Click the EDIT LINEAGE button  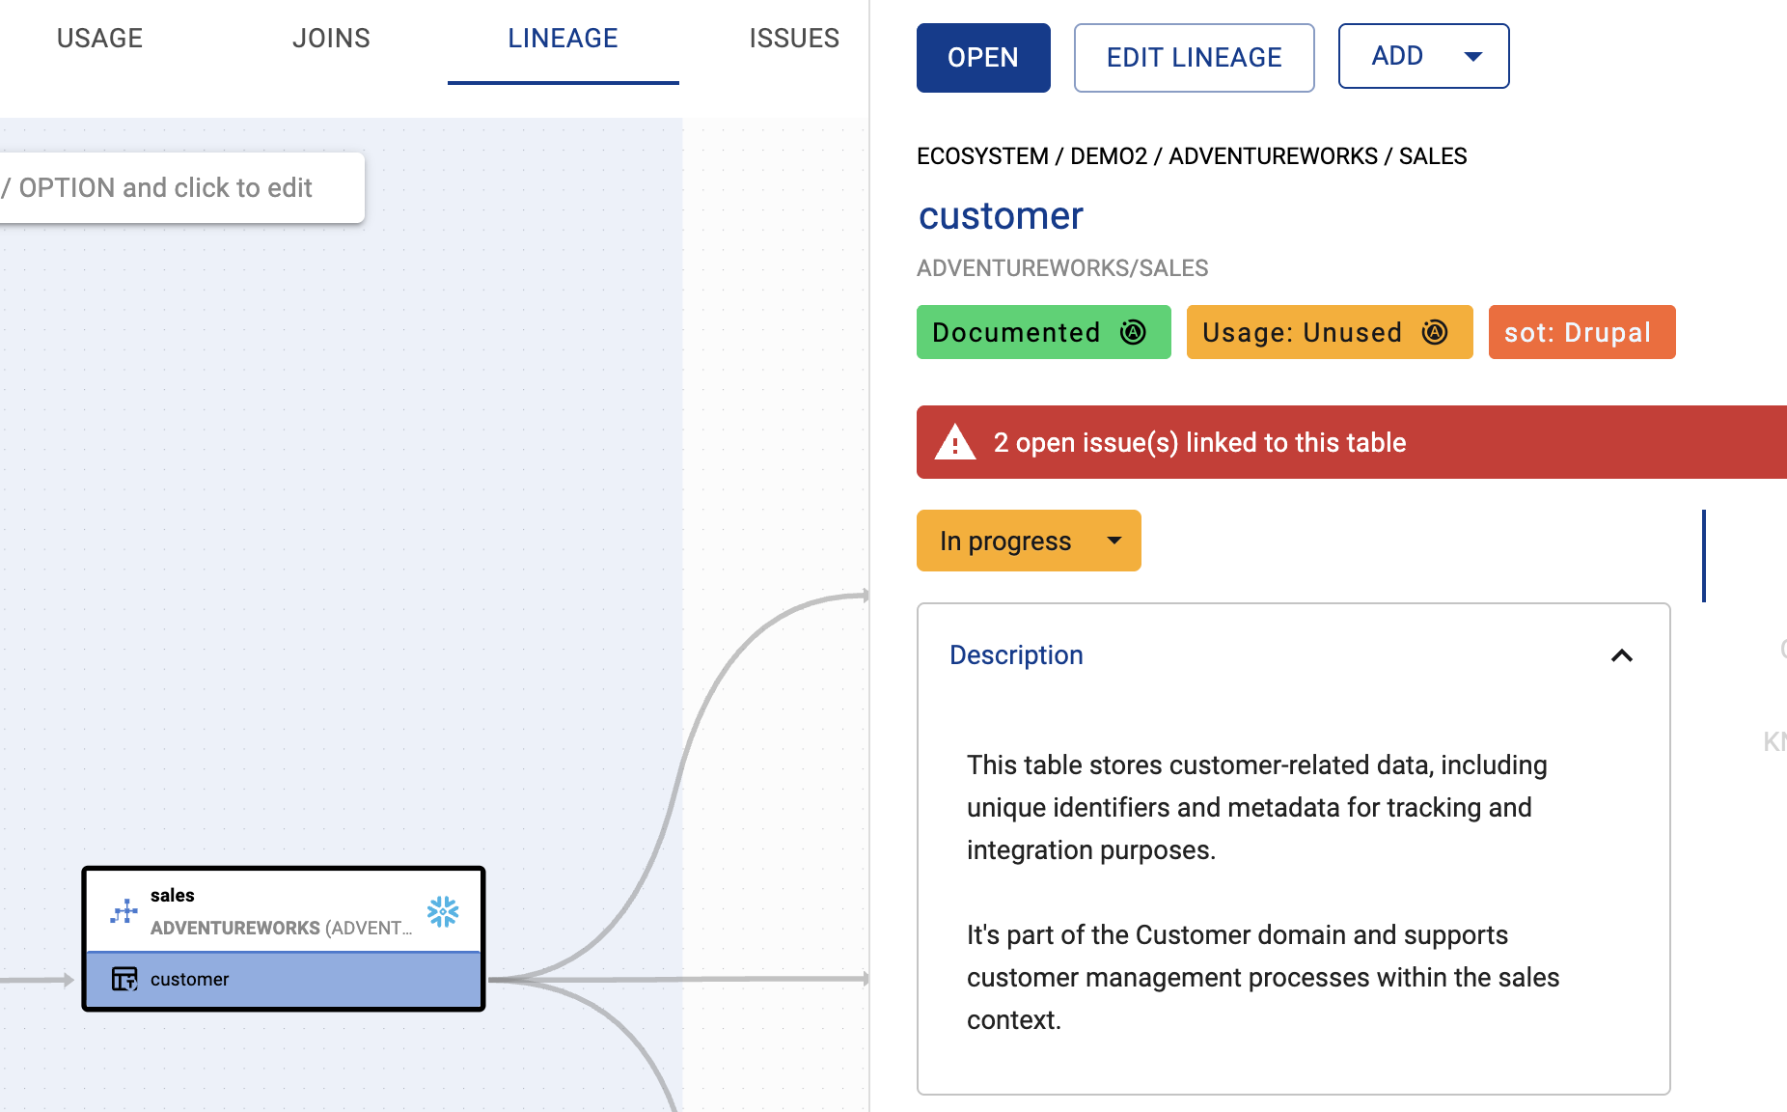[x=1194, y=58]
